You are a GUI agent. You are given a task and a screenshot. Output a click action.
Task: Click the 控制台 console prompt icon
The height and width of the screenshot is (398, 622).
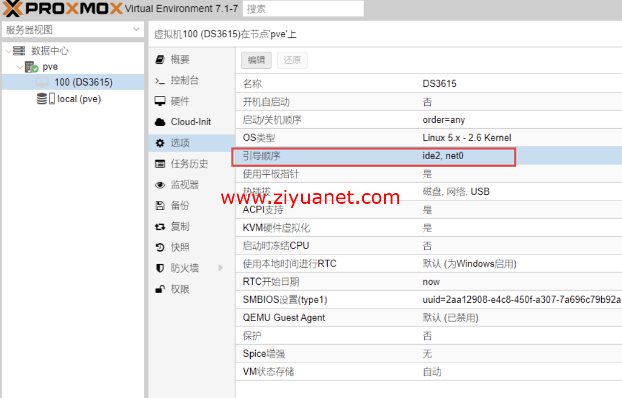tap(160, 81)
